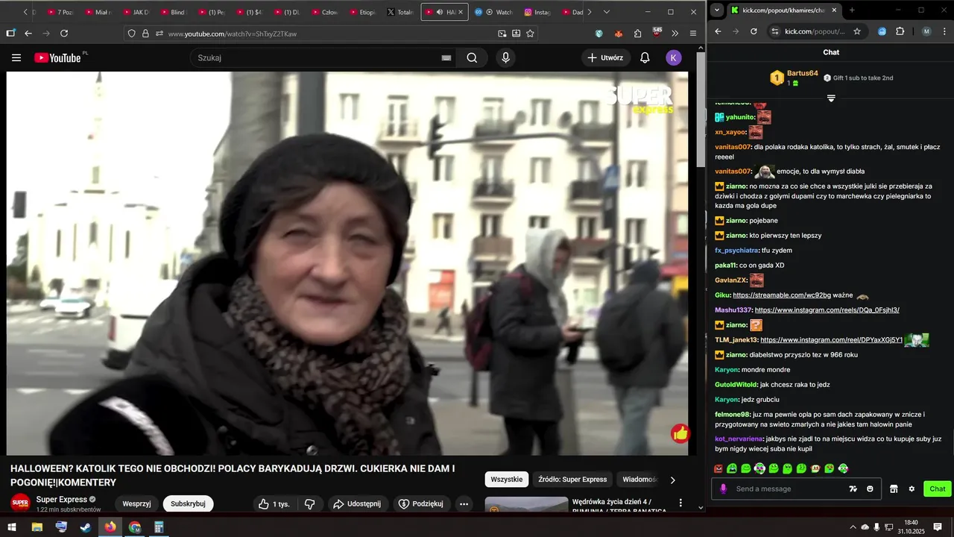Image resolution: width=954 pixels, height=537 pixels.
Task: Go back in Firefox window
Action: click(x=28, y=33)
